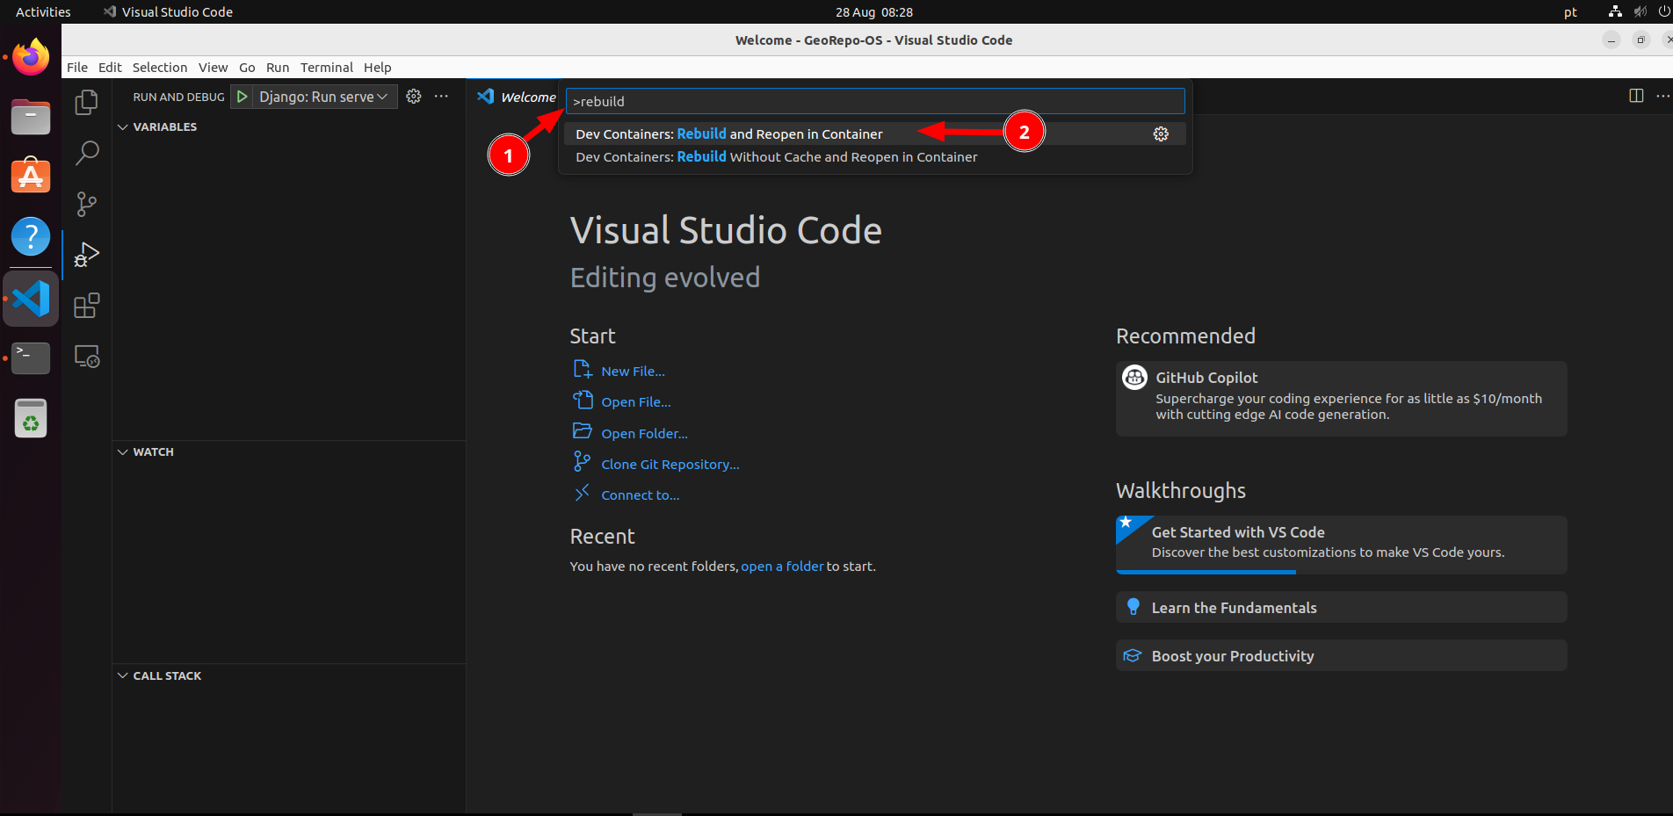1673x816 pixels.
Task: Open the Run menu
Action: click(x=278, y=68)
